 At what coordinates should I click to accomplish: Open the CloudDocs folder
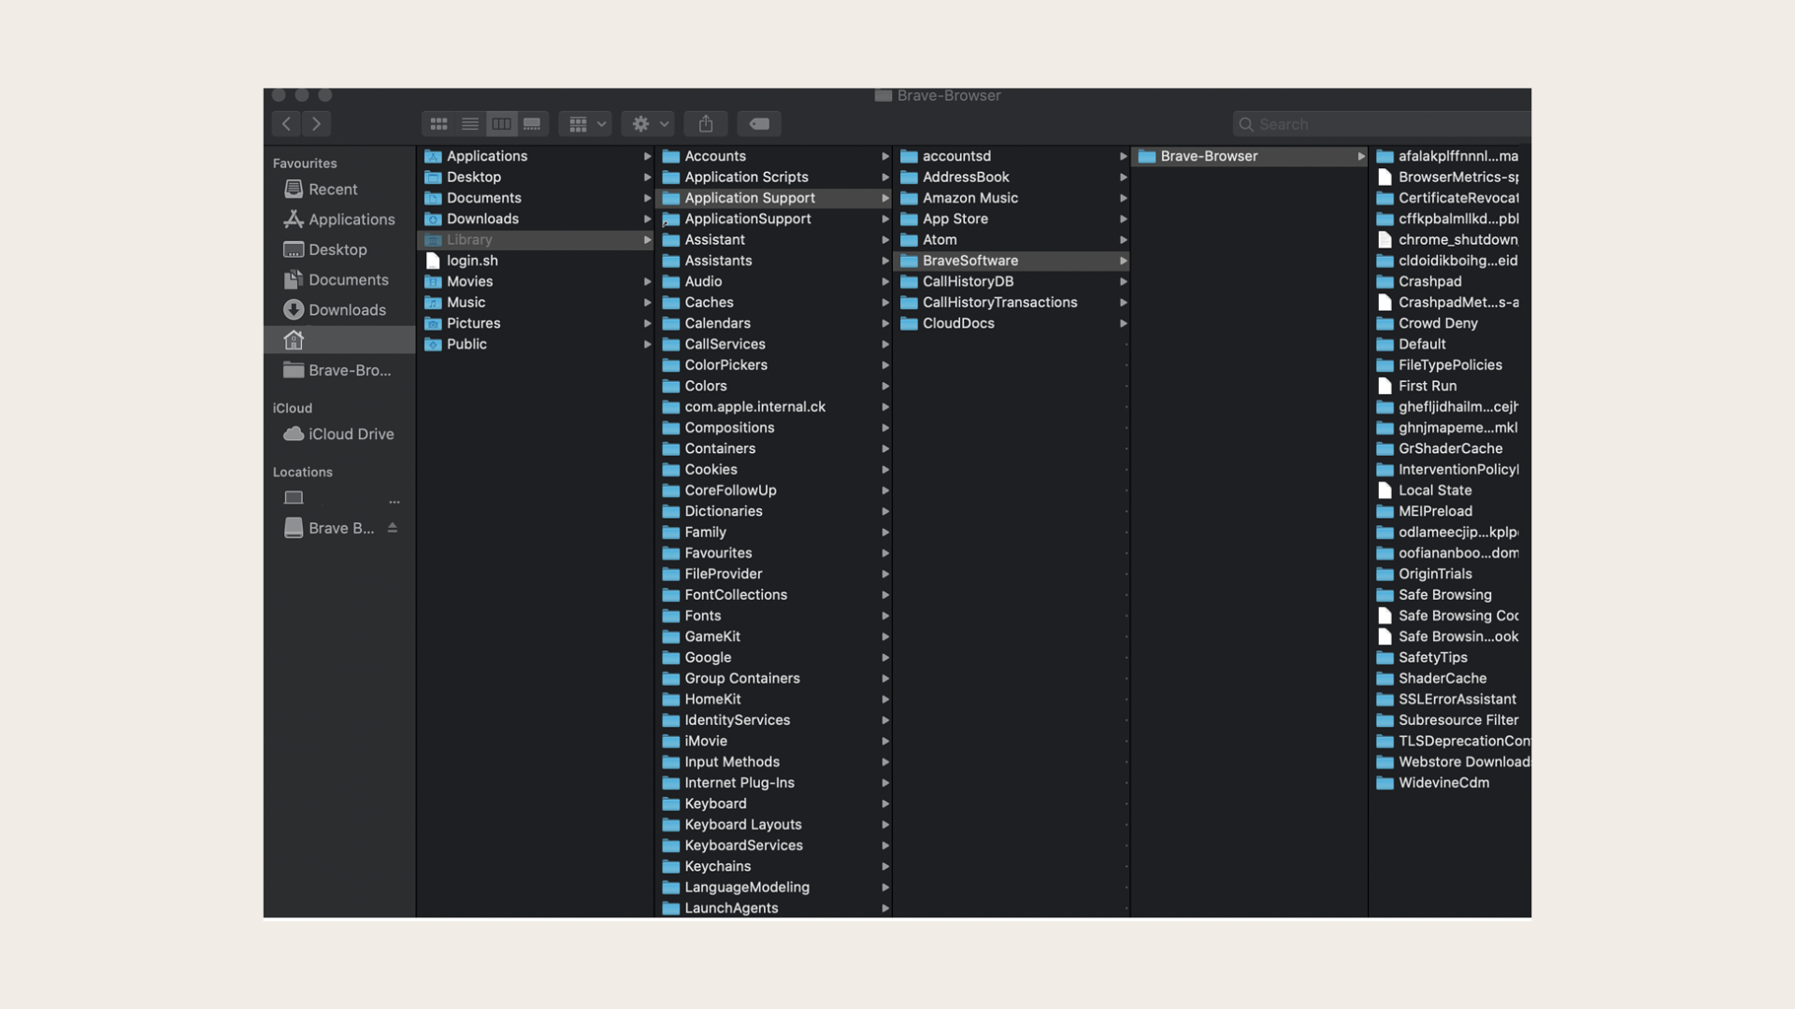1012,323
